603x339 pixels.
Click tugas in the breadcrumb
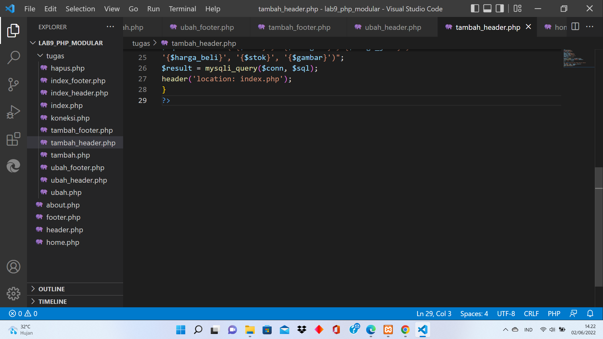(141, 43)
